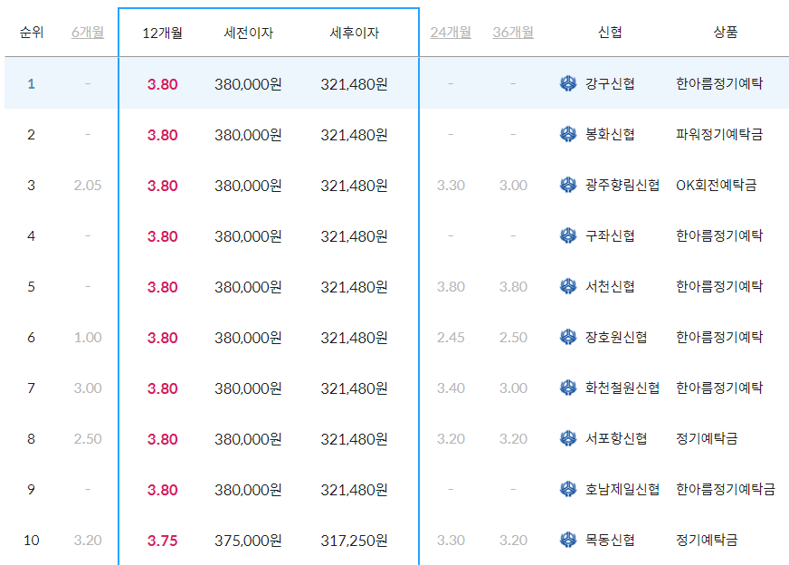Open 봉화신협 credit union name
Screen dimensions: 789x565
(609, 134)
